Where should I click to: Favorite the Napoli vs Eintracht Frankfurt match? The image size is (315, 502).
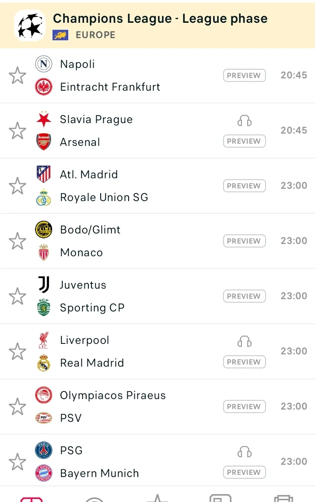(x=17, y=76)
